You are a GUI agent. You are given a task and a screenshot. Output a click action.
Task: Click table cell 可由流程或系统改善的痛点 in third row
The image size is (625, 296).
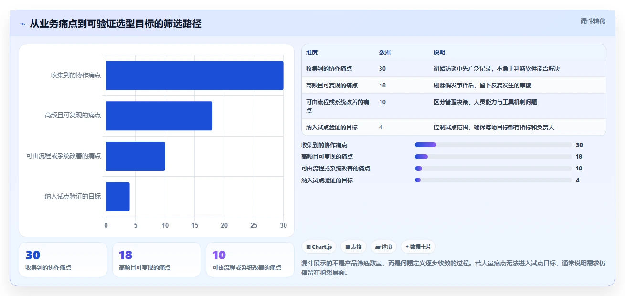click(x=338, y=106)
